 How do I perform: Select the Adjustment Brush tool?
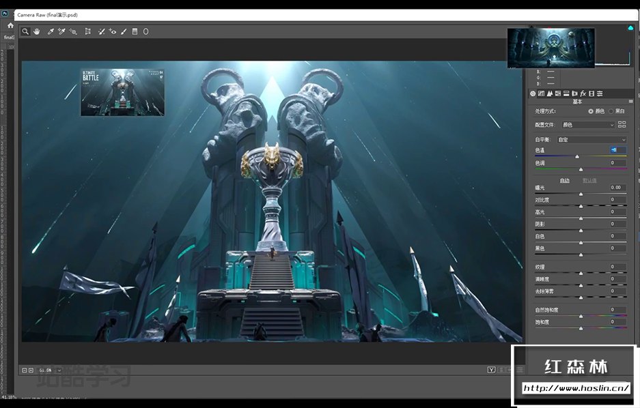(x=124, y=31)
